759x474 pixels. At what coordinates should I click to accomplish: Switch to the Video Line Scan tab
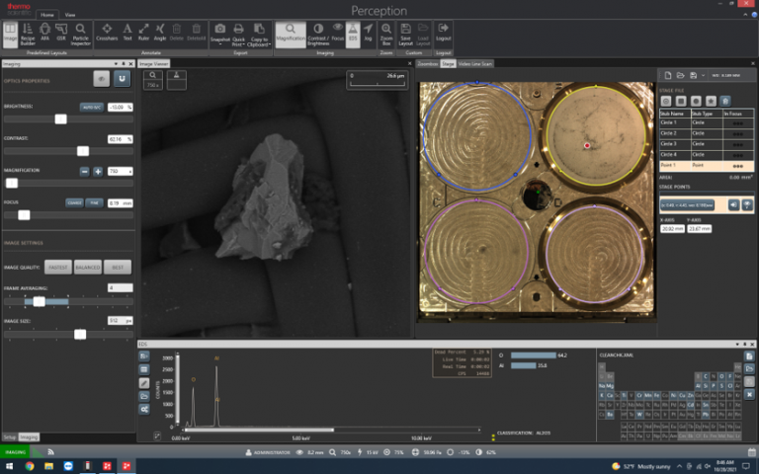point(475,63)
